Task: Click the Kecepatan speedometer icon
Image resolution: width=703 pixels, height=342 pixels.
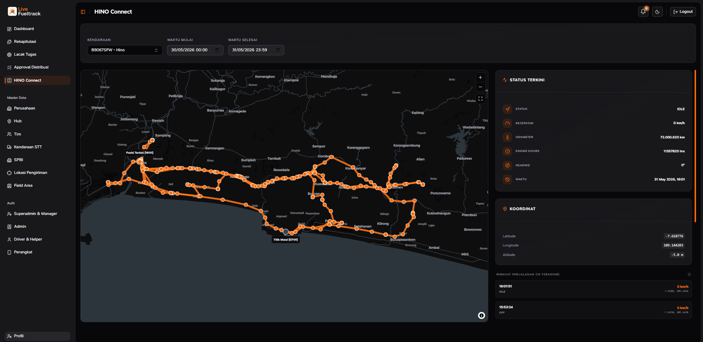Action: (507, 123)
